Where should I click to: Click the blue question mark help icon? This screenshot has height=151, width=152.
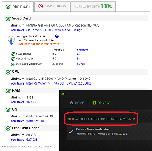(57, 36)
